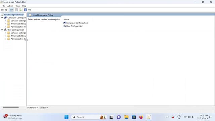Open the View menu

[17, 6]
